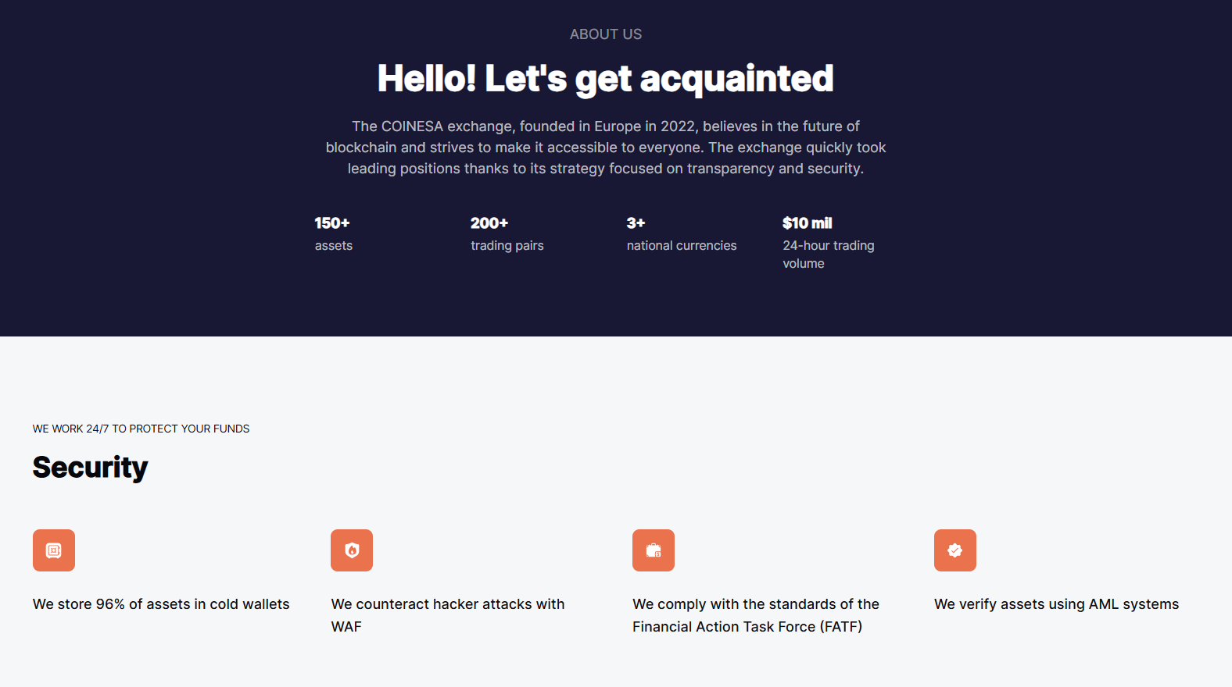Click the '150+' assets figure
Viewport: 1232px width, 687px height.
coord(332,223)
